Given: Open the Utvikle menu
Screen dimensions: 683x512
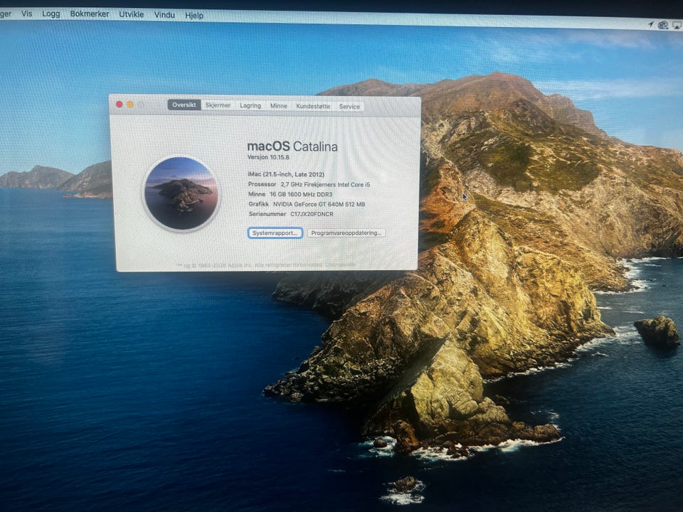Looking at the screenshot, I should [x=131, y=14].
